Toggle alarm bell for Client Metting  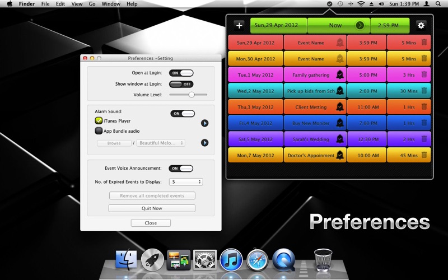tap(340, 107)
